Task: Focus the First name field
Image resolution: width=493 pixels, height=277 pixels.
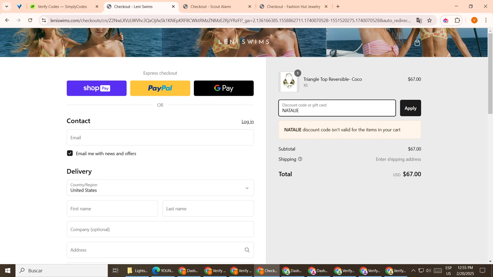Action: [112, 209]
